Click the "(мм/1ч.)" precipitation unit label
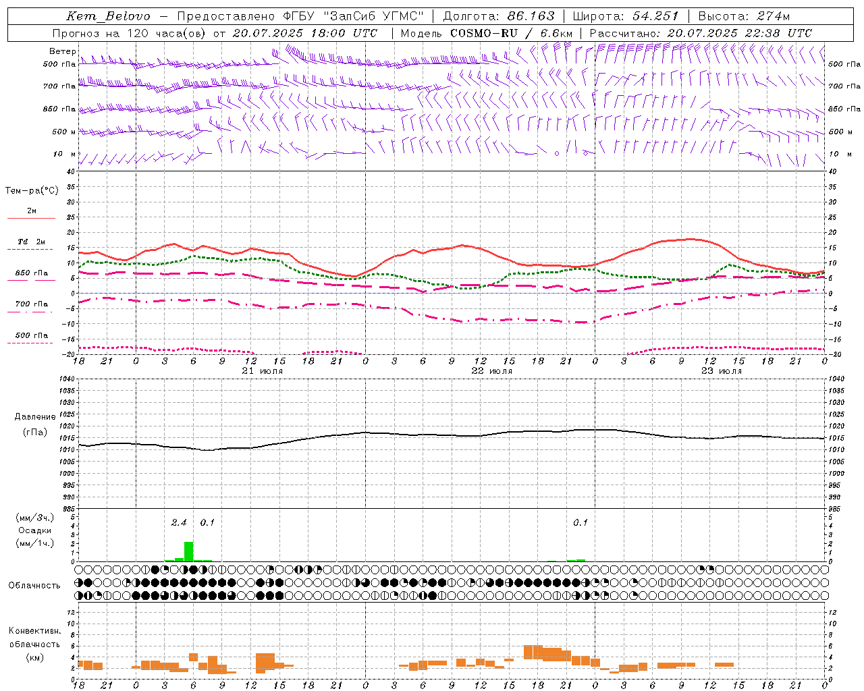 click(34, 543)
